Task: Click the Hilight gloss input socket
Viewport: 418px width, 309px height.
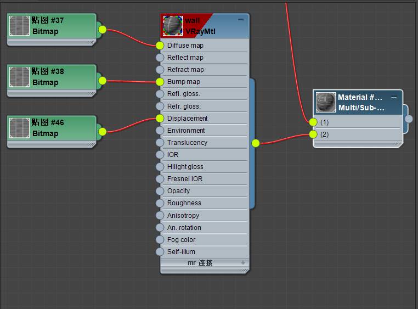Action: [160, 167]
